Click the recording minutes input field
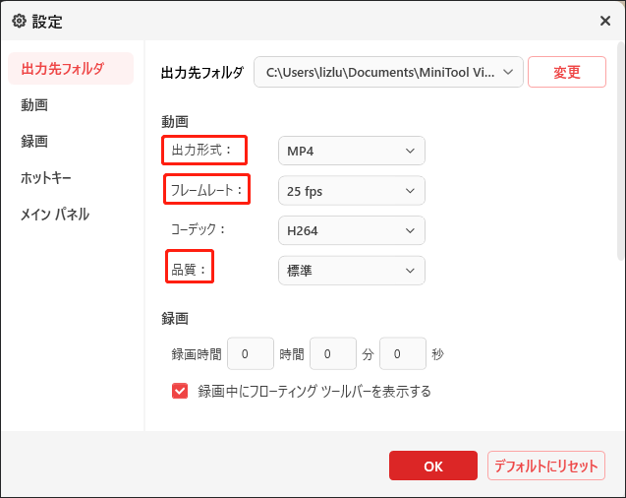626x498 pixels. 333,353
